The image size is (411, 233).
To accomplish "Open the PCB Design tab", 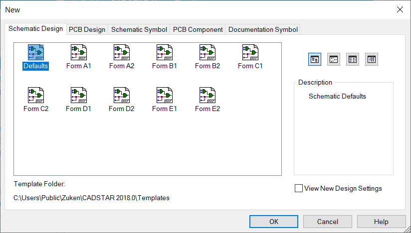I will point(87,29).
